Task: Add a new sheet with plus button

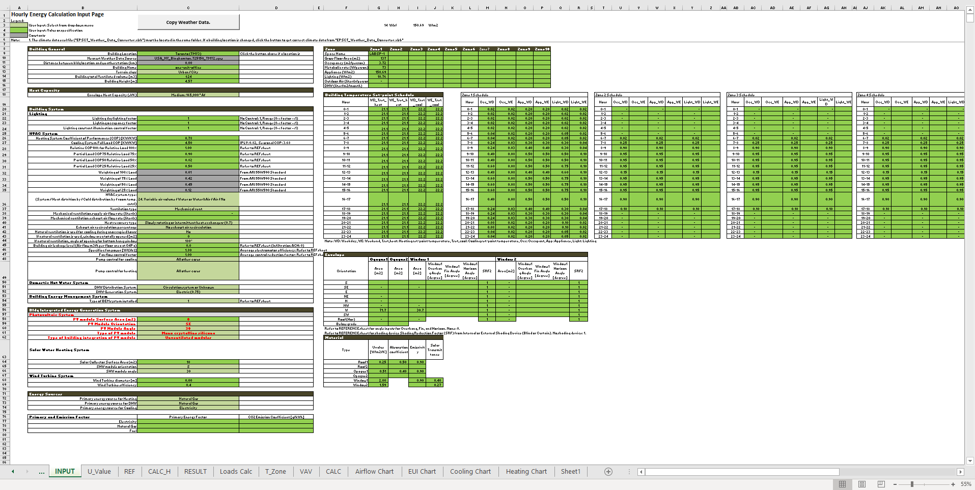Action: 608,472
